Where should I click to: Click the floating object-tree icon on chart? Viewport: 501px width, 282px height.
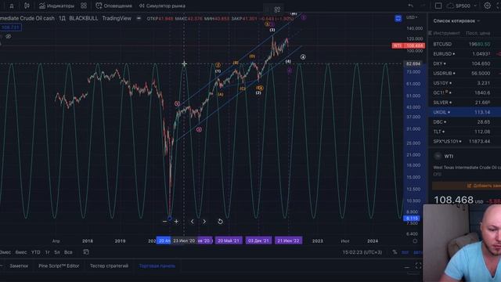(x=277, y=10)
